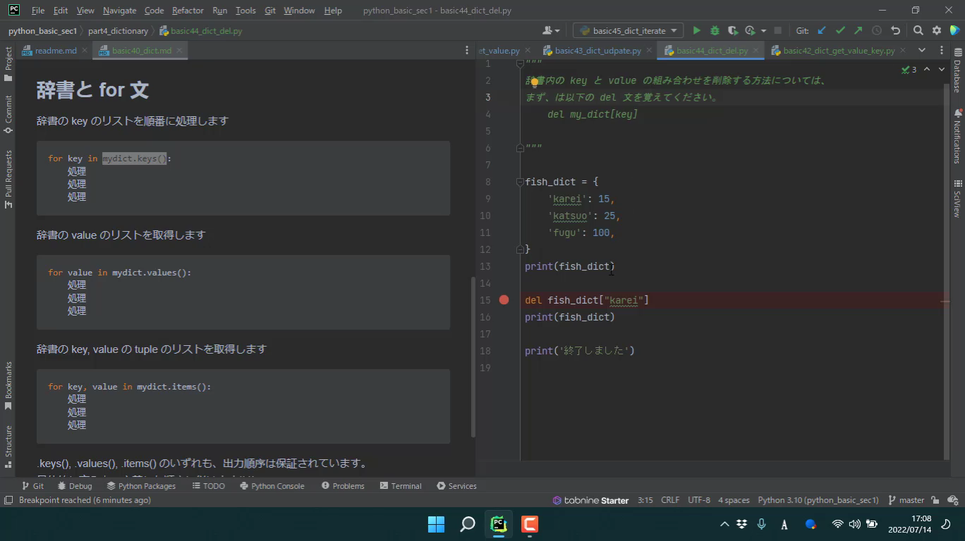Image resolution: width=965 pixels, height=541 pixels.
Task: Show hidden editor tabs with chevron dropdown
Action: [x=921, y=50]
